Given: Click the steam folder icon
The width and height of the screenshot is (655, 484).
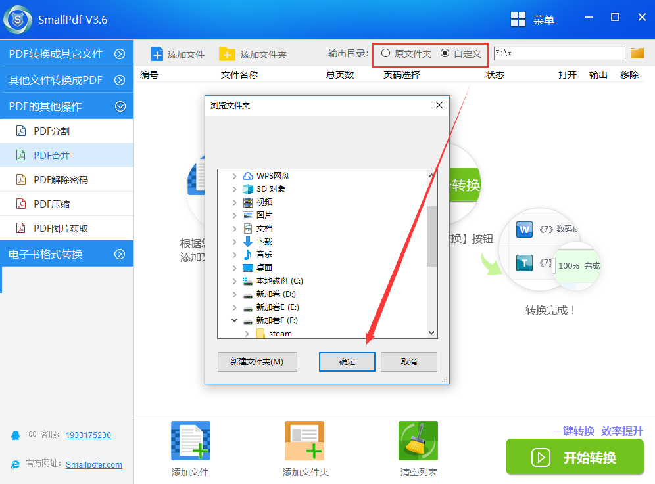Looking at the screenshot, I should [260, 334].
